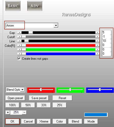Click the minus zoom button

pyautogui.click(x=24, y=112)
